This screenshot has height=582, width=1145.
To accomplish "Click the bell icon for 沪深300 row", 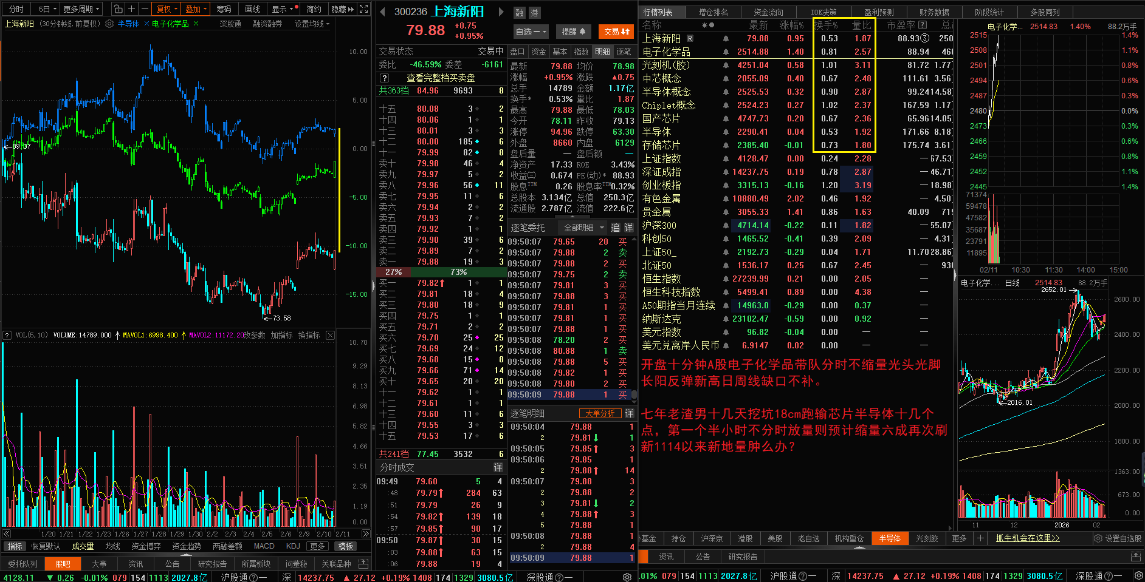I will (x=726, y=225).
